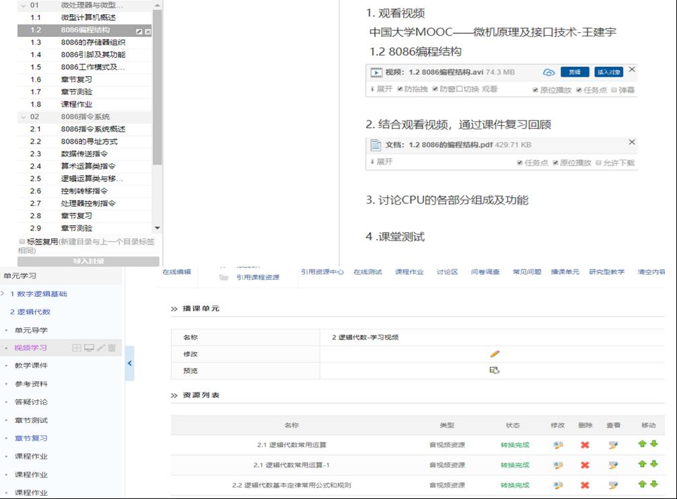This screenshot has height=499, width=677.
Task: Expand the video attachment with 展开
Action: pos(381,89)
